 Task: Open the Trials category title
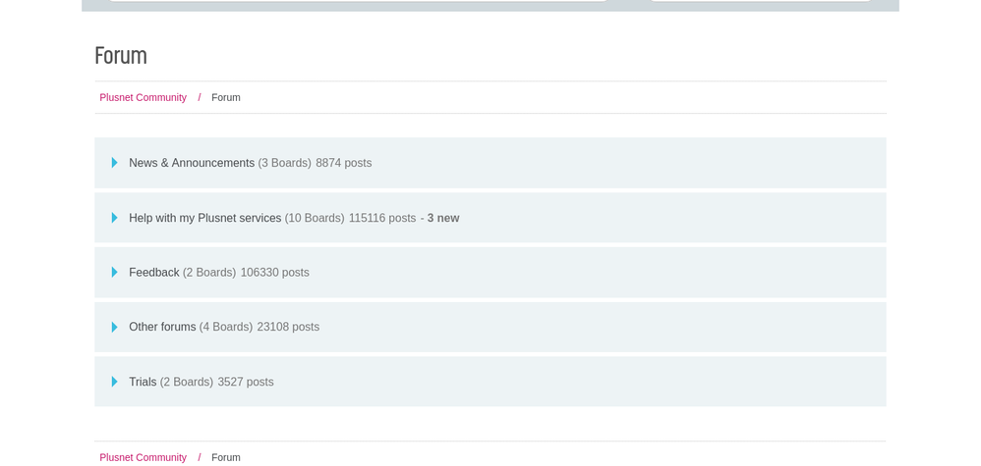[143, 383]
